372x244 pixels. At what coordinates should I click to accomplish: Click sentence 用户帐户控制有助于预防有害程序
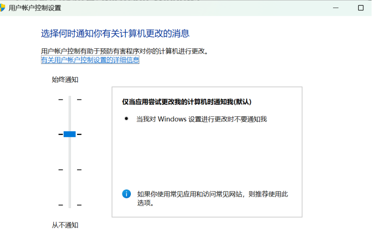pyautogui.click(x=125, y=51)
